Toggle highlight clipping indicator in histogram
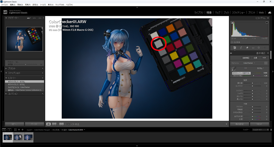 (267, 23)
